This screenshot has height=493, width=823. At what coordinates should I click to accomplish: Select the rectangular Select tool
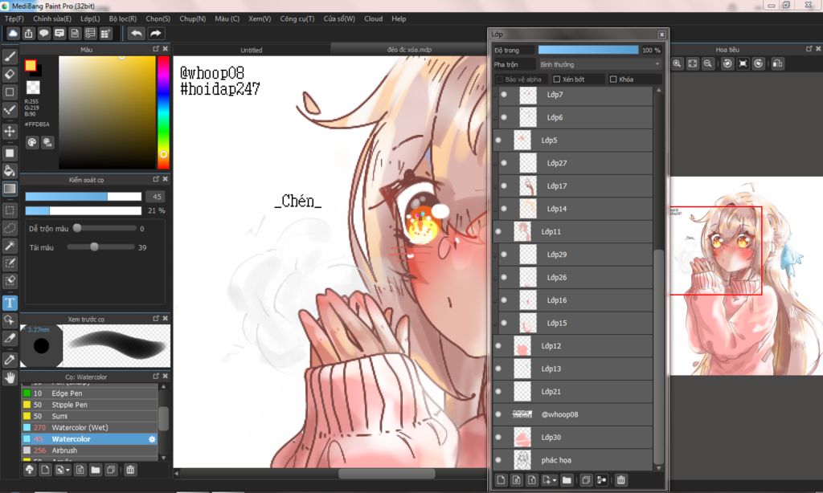[x=10, y=210]
